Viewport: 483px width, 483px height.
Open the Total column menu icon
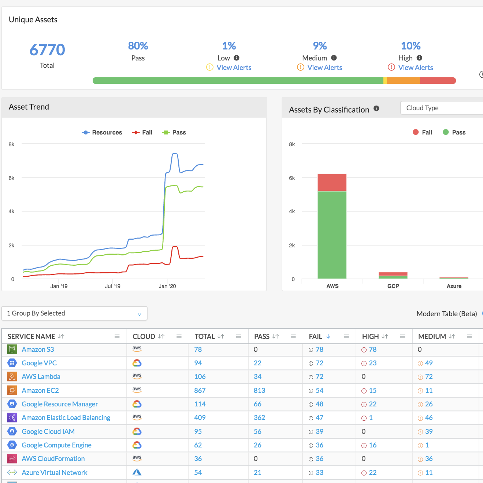(239, 336)
